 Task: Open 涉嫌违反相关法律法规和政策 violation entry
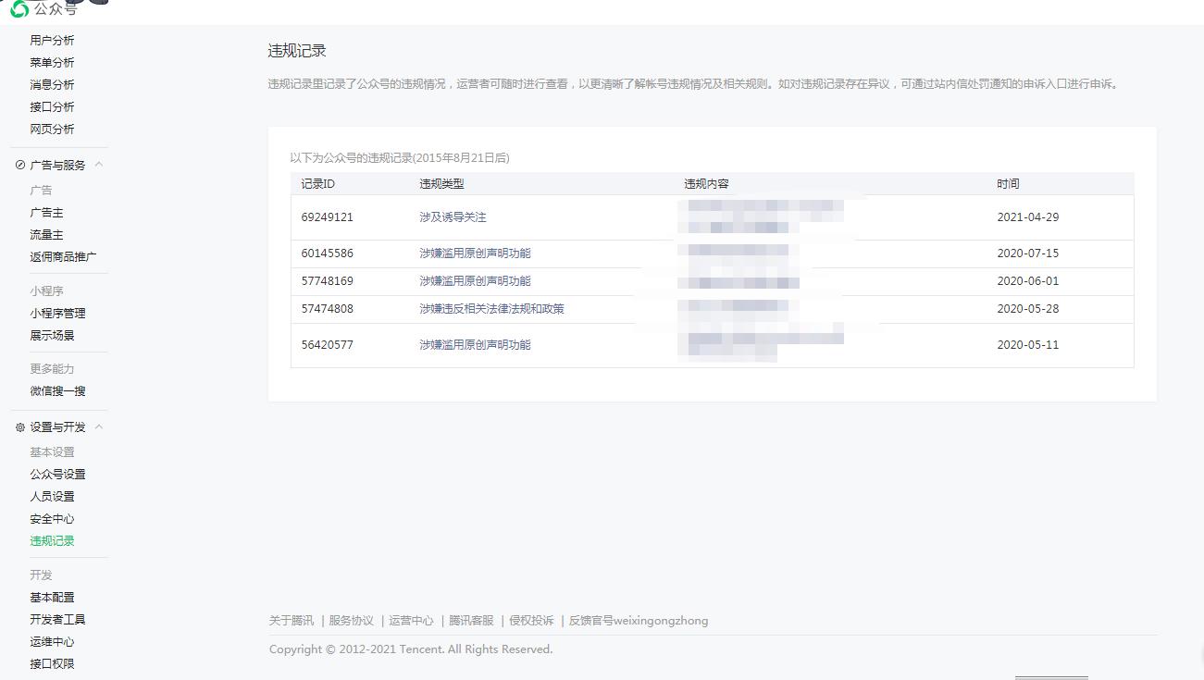click(491, 309)
